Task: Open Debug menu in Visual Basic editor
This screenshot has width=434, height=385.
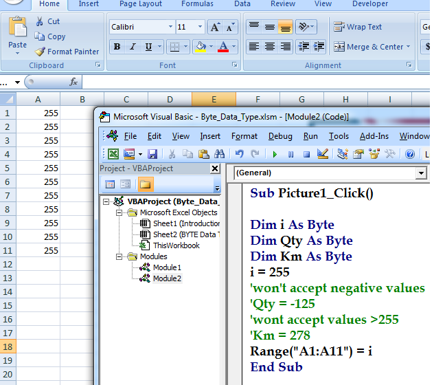Action: [x=280, y=136]
